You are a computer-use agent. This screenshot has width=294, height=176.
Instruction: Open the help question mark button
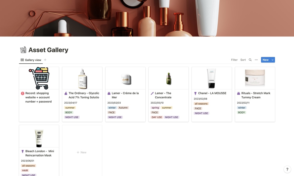pyautogui.click(x=287, y=170)
